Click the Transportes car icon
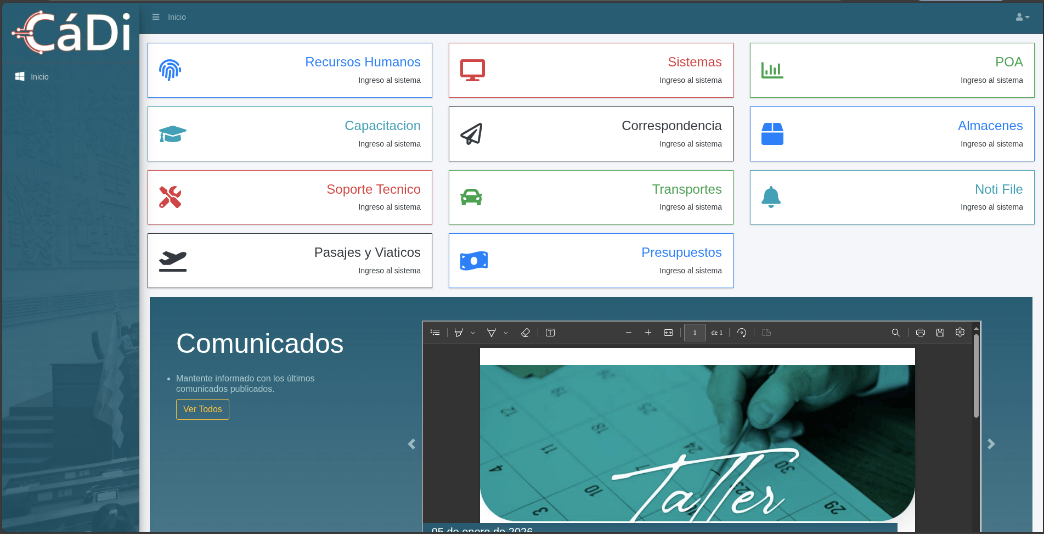The width and height of the screenshot is (1044, 534). pos(471,197)
